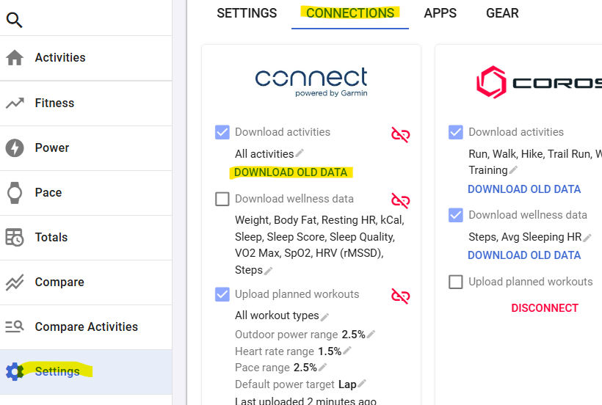Click the 1.5% Heart rate range value

tap(330, 351)
